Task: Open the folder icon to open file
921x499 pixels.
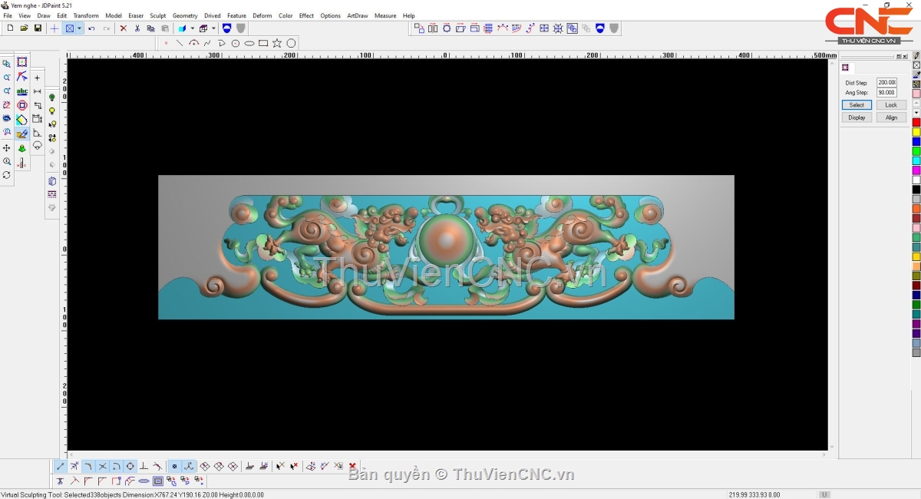Action: point(24,28)
